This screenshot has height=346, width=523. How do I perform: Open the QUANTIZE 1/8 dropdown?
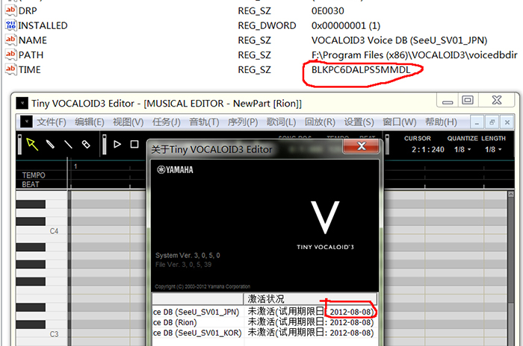(462, 150)
